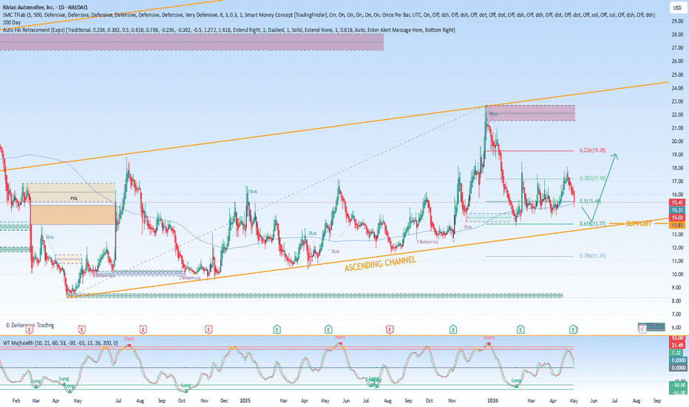Select the ASCENDING CHANNEL text annotation

(380, 263)
